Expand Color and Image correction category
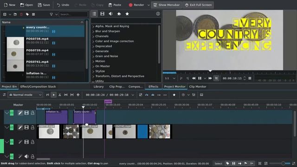Screen dimensions: 297x167 tap(93, 41)
